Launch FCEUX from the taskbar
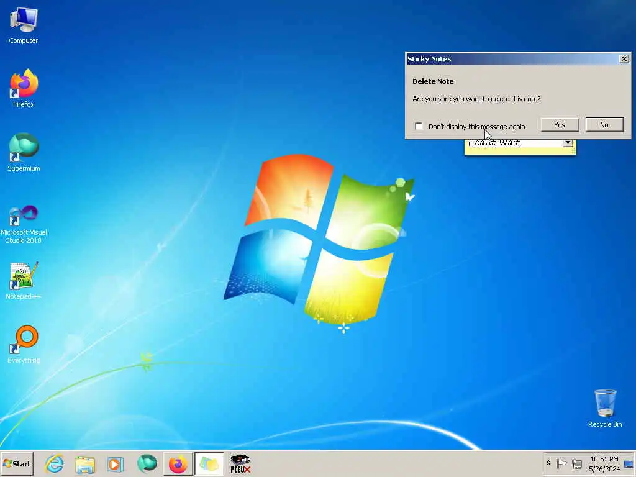Screen dimensions: 636x477 point(240,463)
